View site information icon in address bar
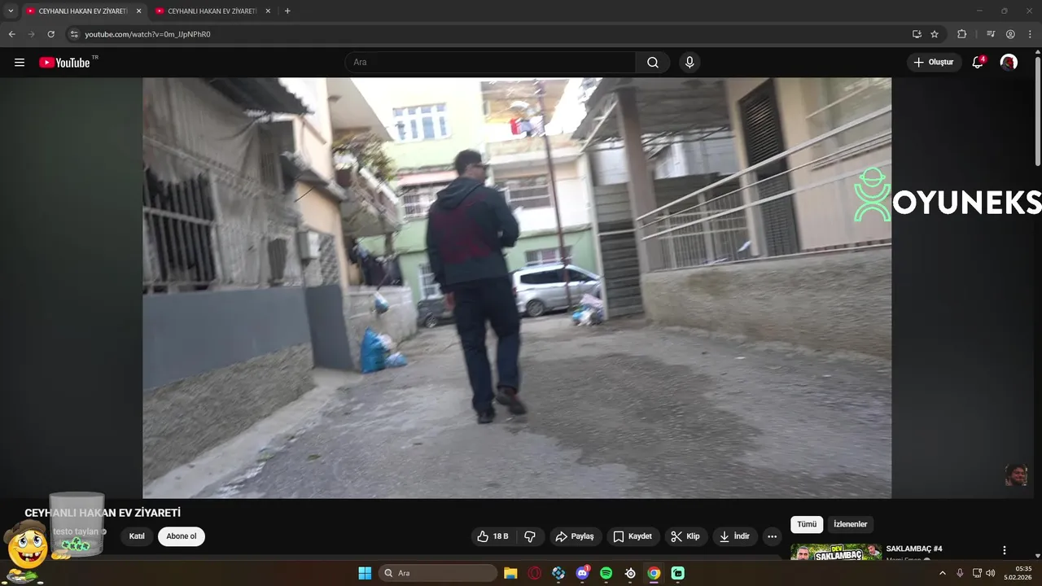The height and width of the screenshot is (586, 1042). point(74,34)
